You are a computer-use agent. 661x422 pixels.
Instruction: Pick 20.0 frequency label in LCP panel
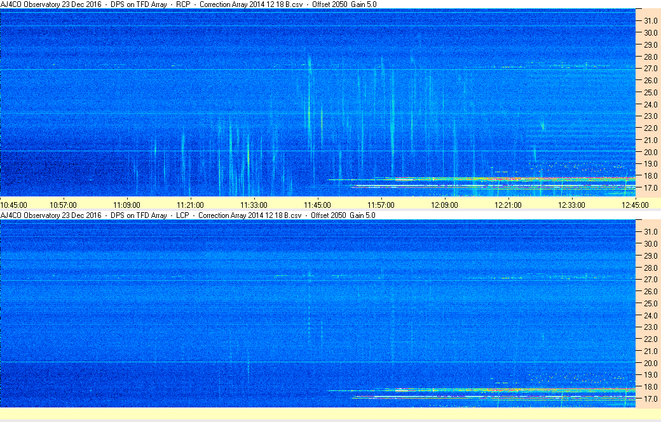pyautogui.click(x=650, y=363)
